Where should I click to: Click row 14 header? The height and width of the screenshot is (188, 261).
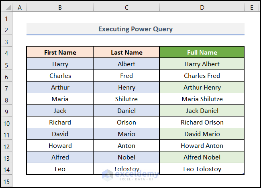(6, 169)
